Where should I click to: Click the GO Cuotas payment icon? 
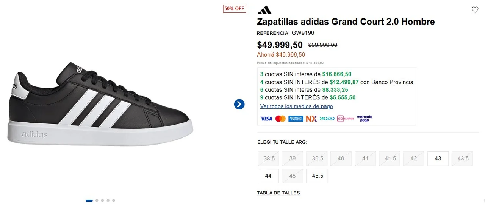pos(346,119)
